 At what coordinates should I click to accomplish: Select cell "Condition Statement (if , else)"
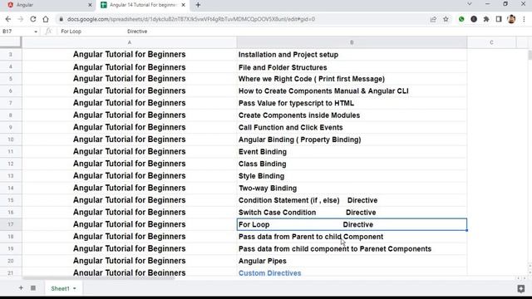click(352, 200)
